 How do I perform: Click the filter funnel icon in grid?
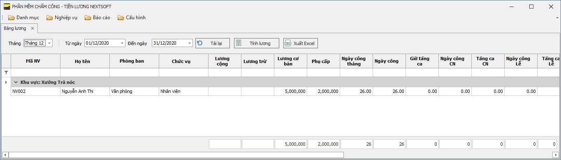pos(6,72)
